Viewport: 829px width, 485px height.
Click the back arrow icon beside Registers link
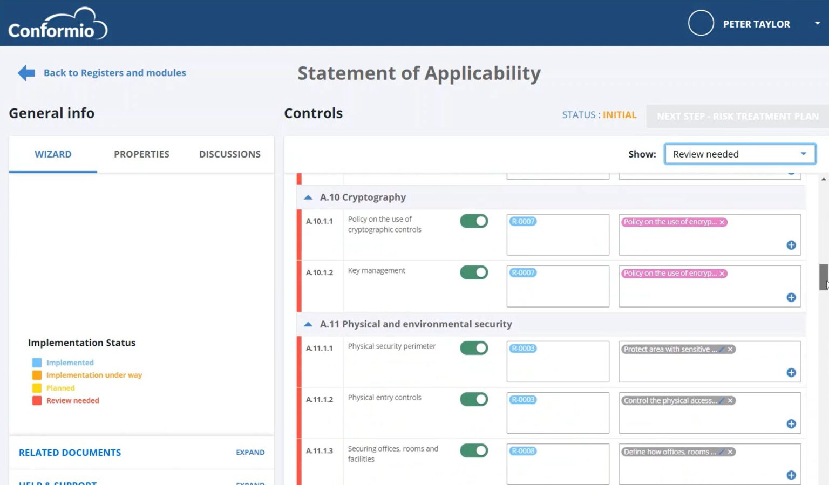26,73
